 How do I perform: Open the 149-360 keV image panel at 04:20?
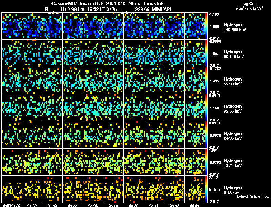click(12, 26)
